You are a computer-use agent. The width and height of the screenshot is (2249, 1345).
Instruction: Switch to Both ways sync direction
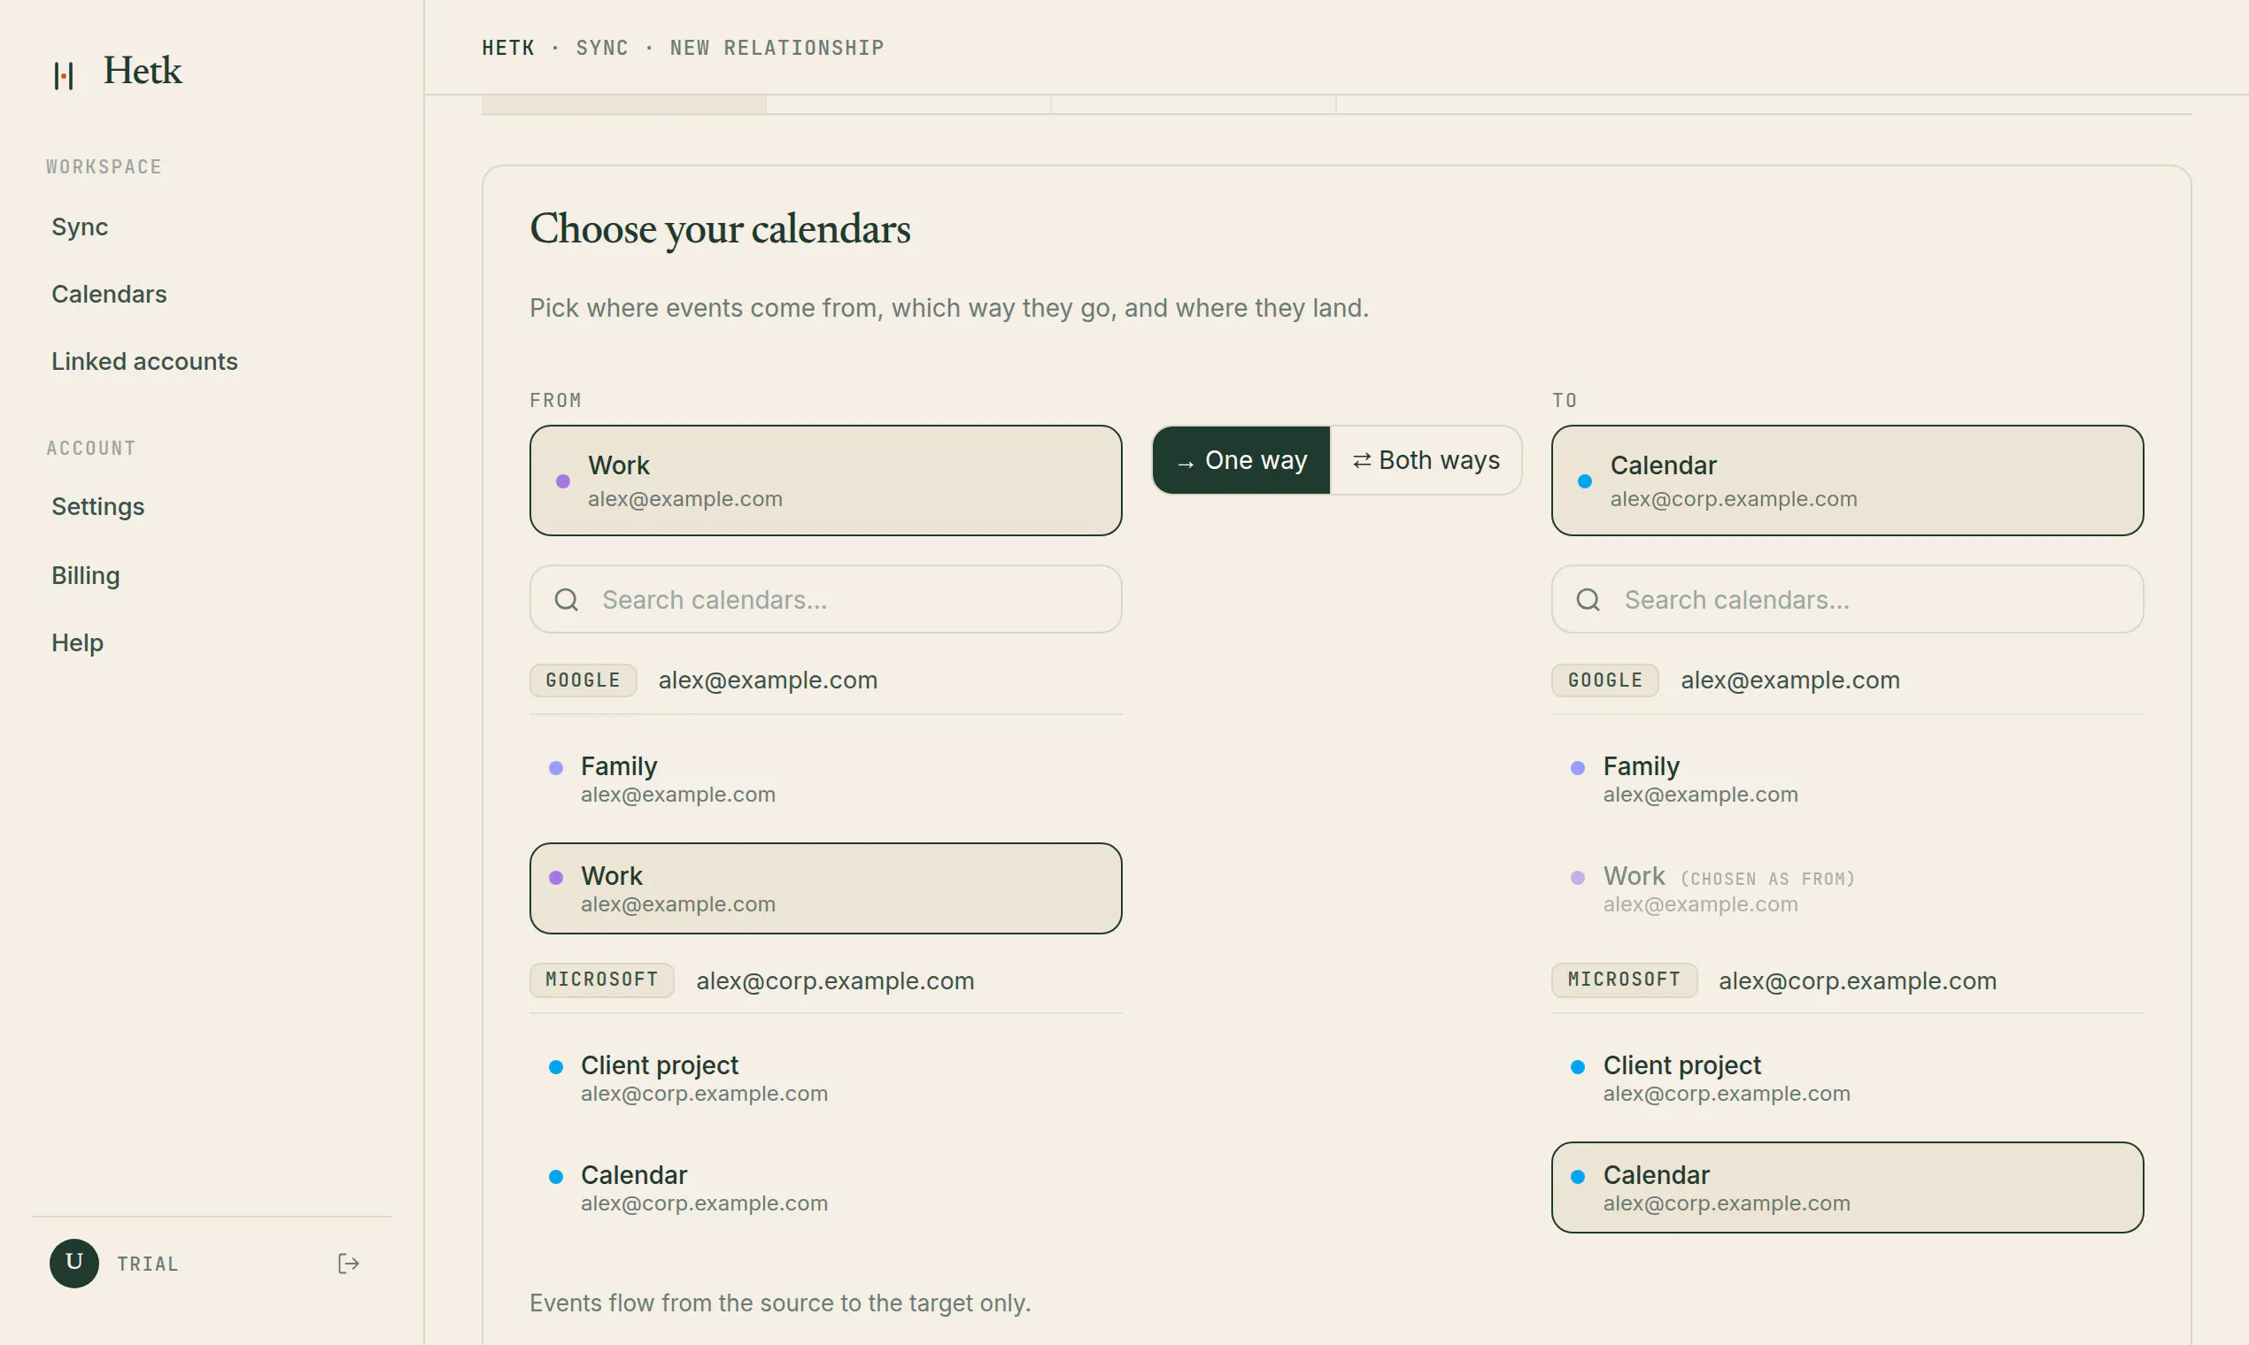(1426, 460)
